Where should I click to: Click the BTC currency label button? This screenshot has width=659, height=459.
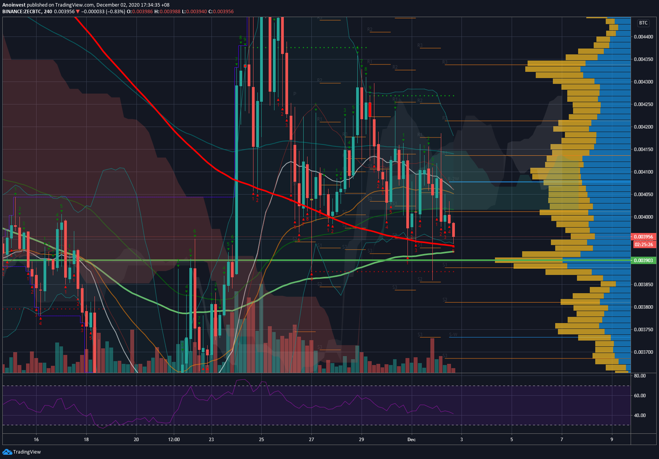click(643, 23)
